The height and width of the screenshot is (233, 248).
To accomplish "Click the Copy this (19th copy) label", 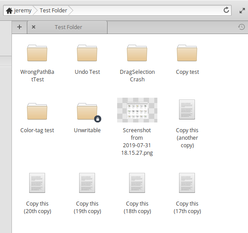I will click(87, 207).
